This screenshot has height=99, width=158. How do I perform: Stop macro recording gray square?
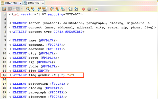point(89,9)
